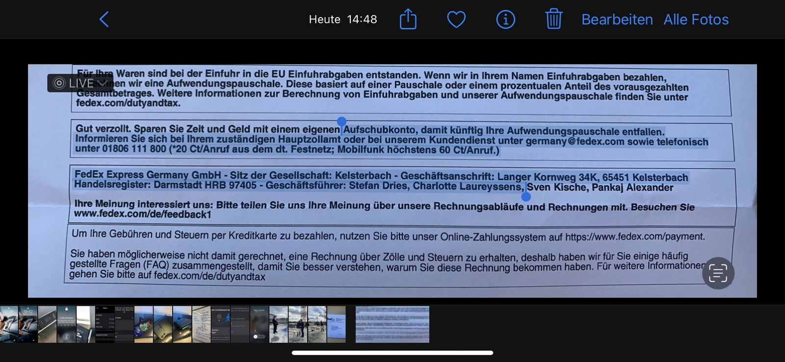Go back using the left chevron
The image size is (785, 362).
pyautogui.click(x=104, y=20)
